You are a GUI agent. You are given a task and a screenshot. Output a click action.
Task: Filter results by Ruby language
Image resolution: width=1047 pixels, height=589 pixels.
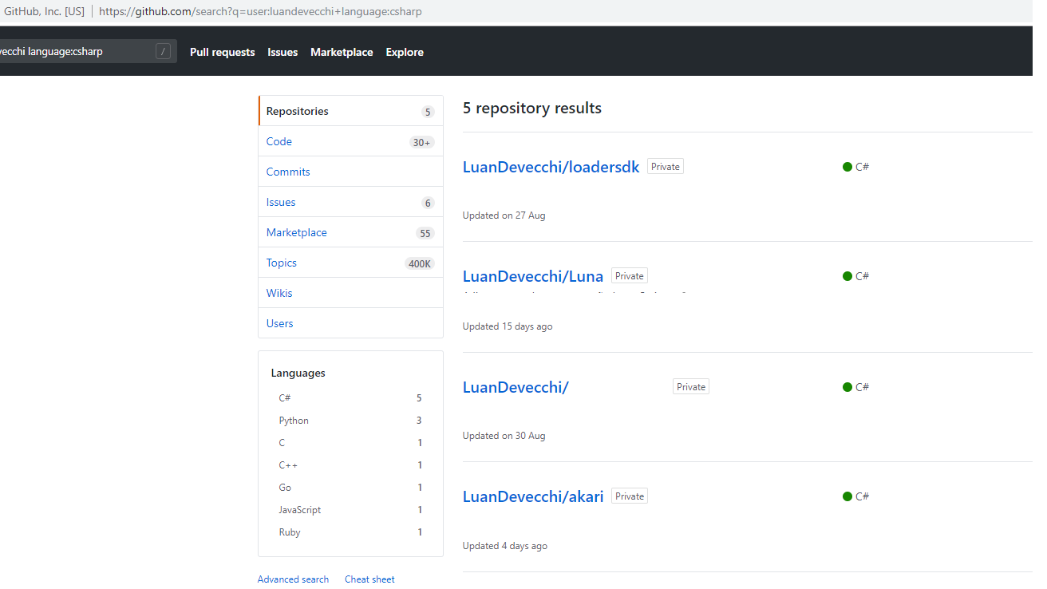click(350, 532)
